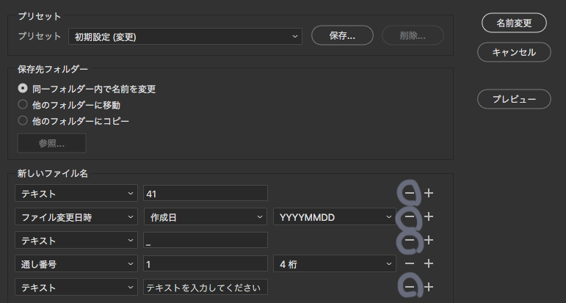Image resolution: width=566 pixels, height=303 pixels.
Task: Remove the '41' text row with minus
Action: (410, 194)
